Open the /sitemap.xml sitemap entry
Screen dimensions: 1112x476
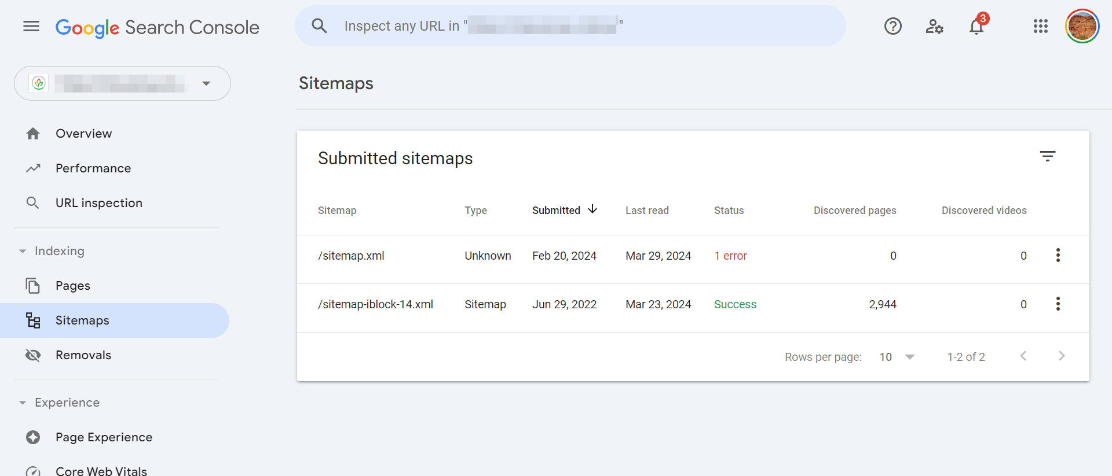point(351,256)
